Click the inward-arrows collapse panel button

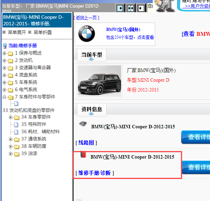[x=130, y=8]
